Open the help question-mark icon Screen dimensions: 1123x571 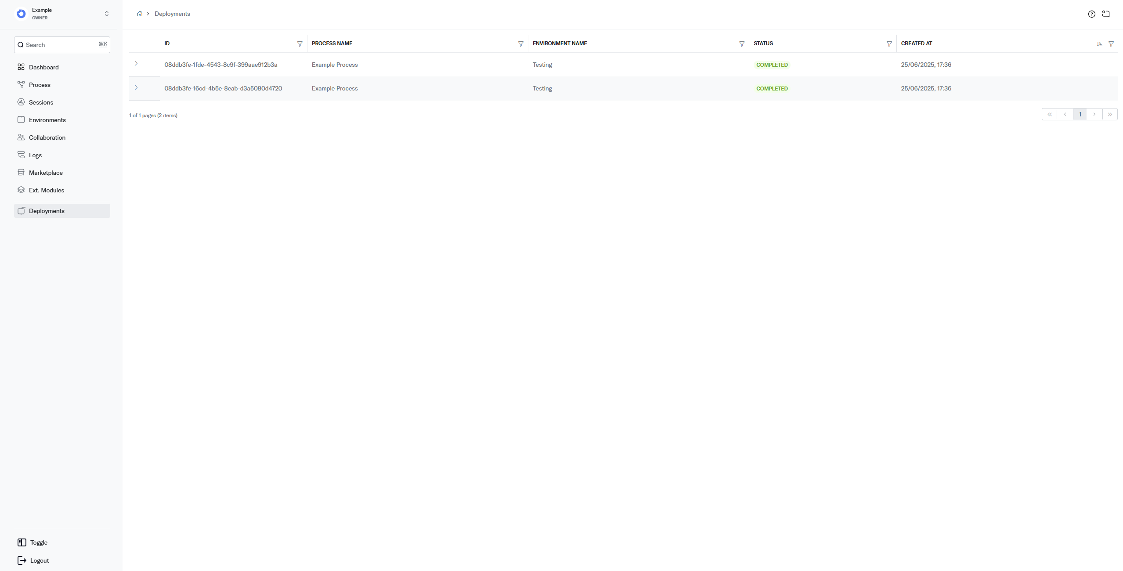point(1092,14)
